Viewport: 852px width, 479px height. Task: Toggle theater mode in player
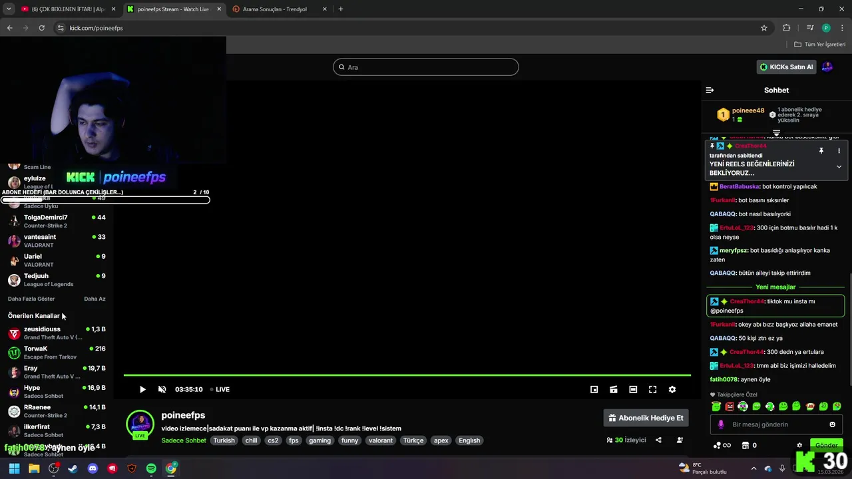[633, 389]
